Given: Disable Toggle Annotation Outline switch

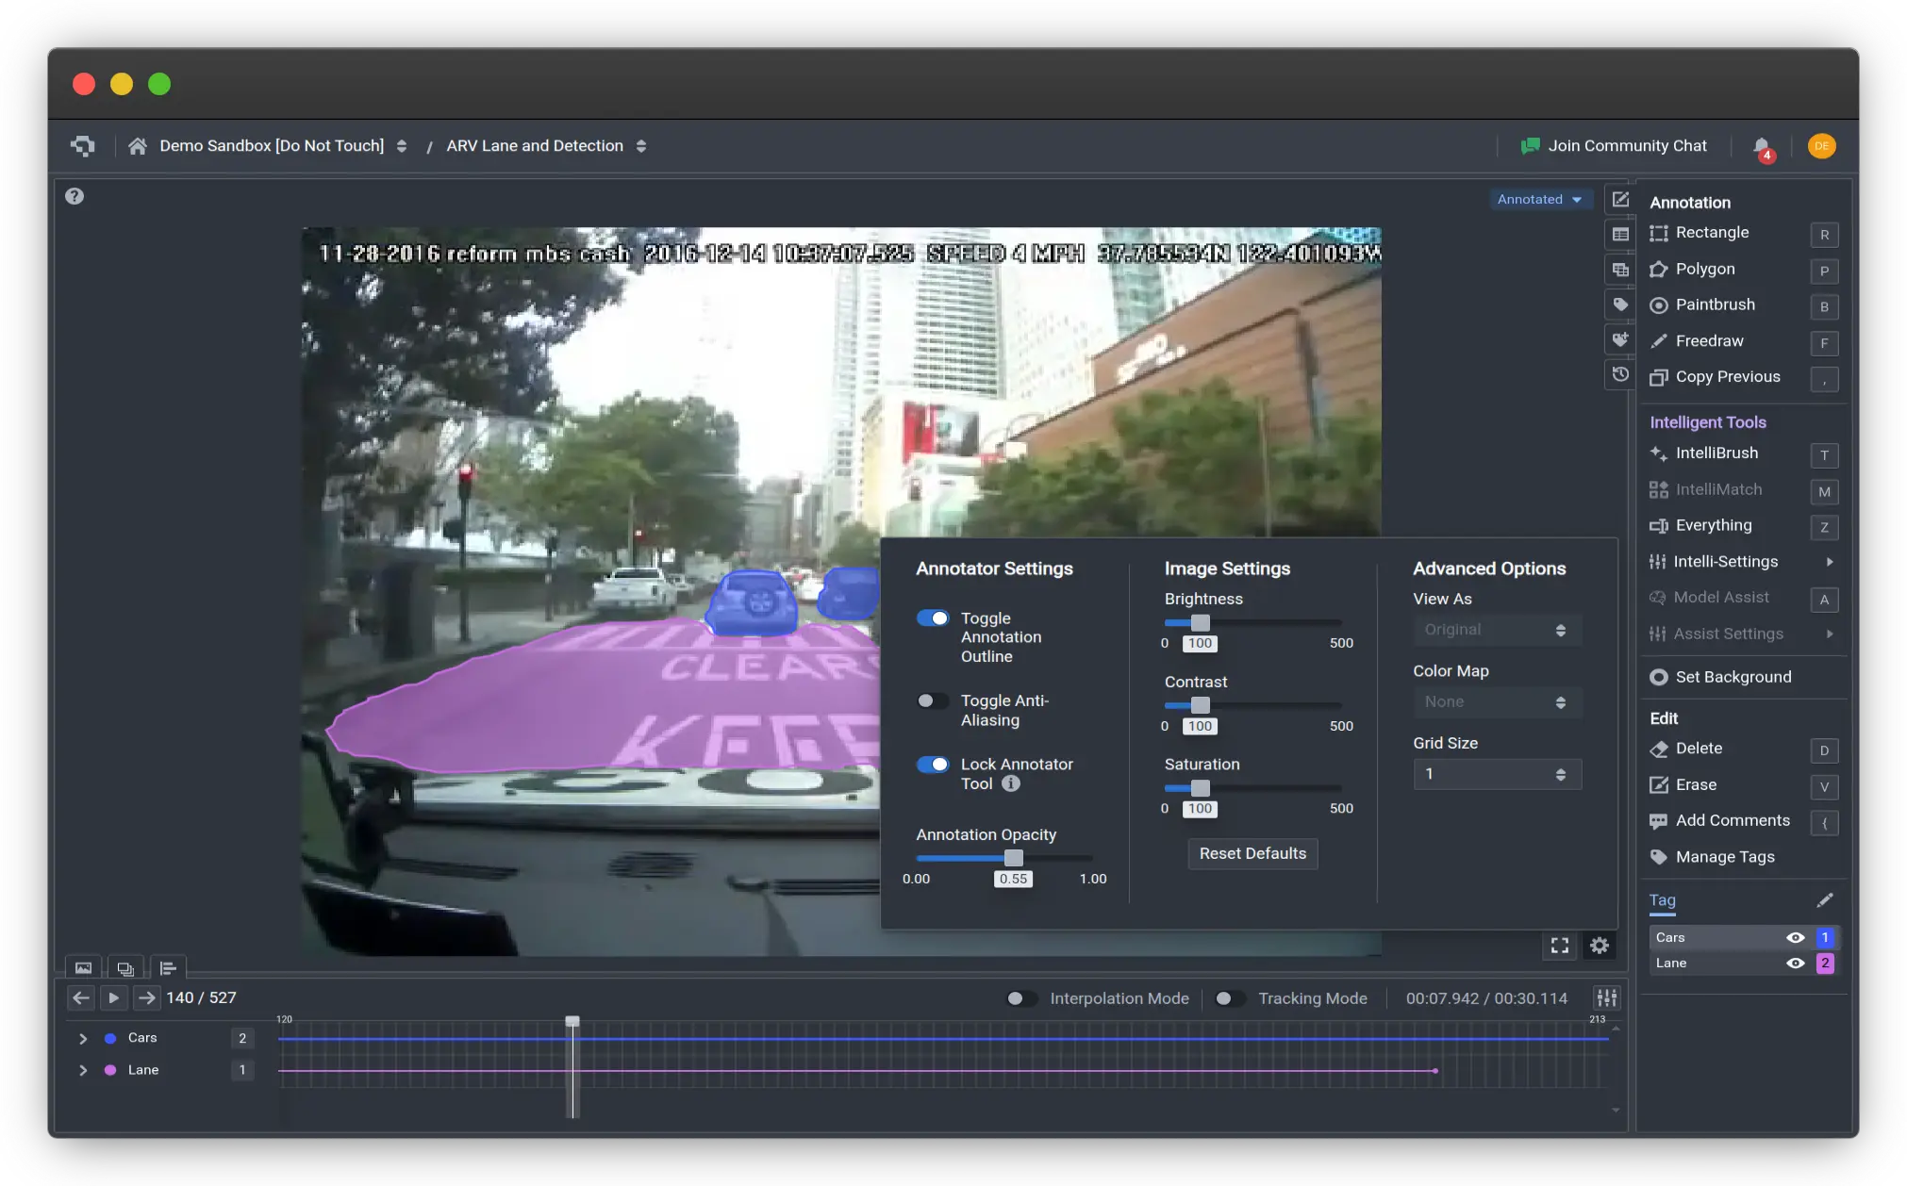Looking at the screenshot, I should [x=933, y=618].
